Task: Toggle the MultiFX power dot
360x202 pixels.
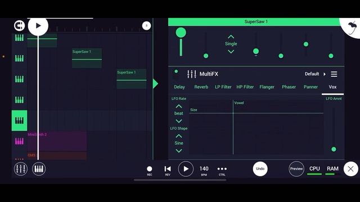Action: point(176,71)
